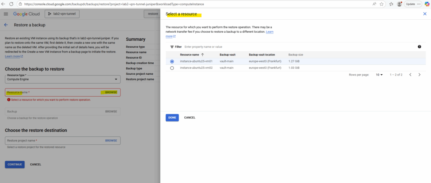This screenshot has width=431, height=183.
Task: Close the Select a resource panel
Action: (425, 14)
